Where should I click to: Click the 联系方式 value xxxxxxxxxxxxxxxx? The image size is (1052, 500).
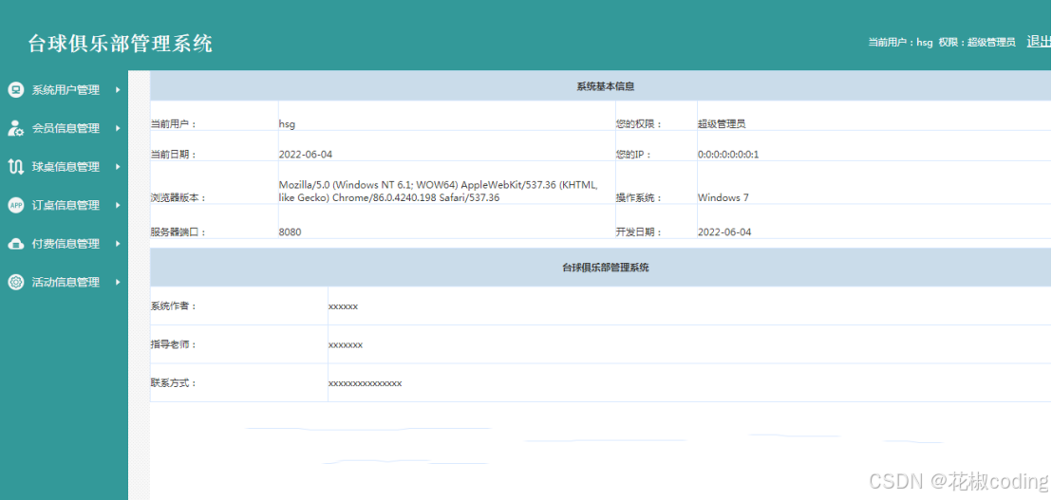365,383
